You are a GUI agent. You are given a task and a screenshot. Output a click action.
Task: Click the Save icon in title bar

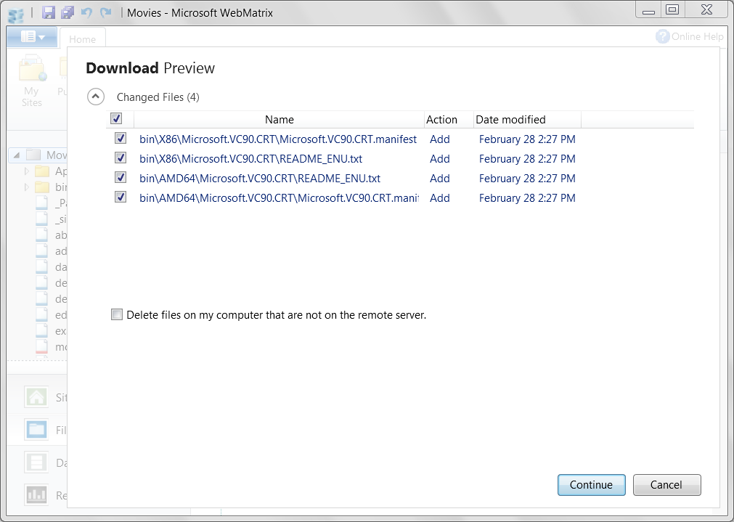[48, 12]
